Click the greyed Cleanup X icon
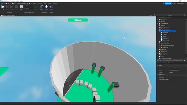 tap(36, 7)
